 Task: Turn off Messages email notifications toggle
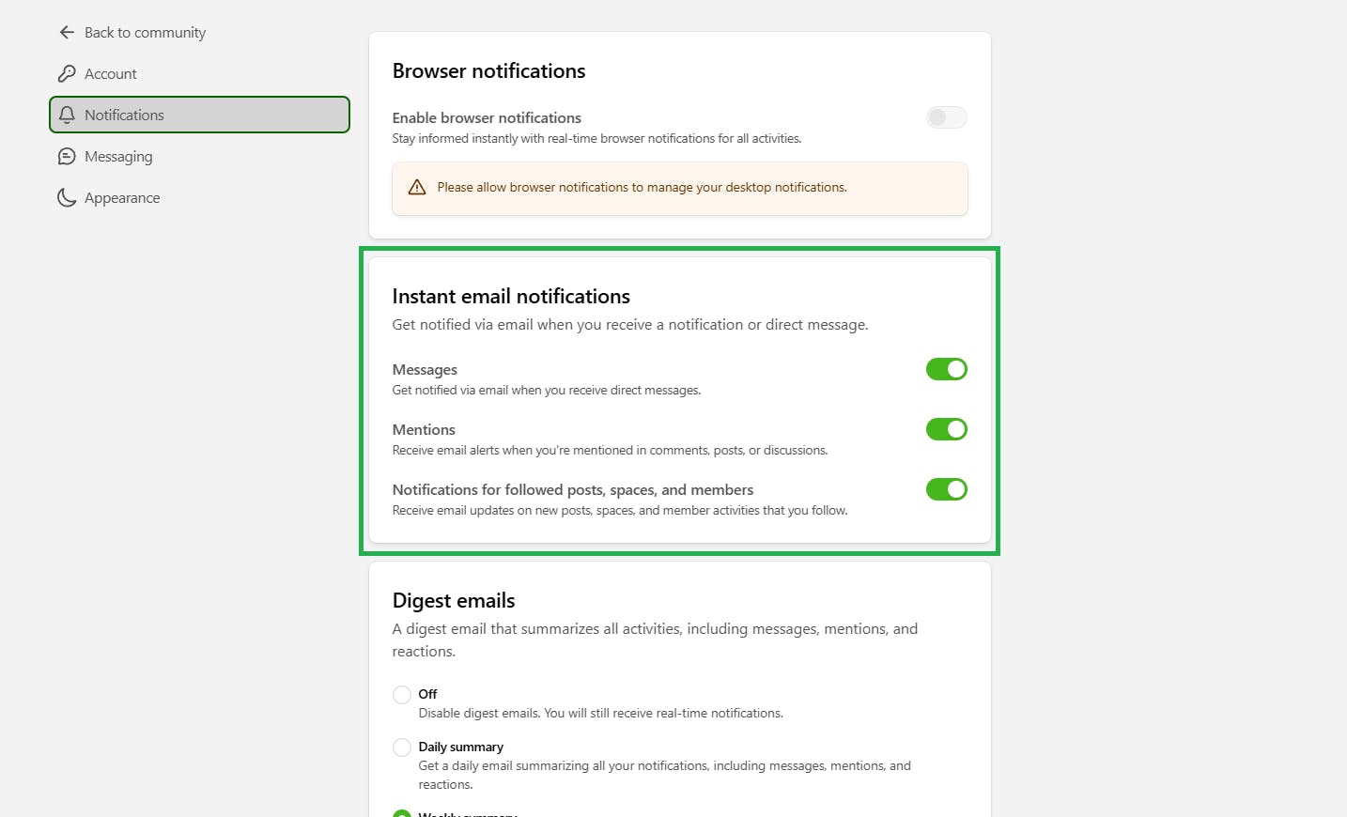(946, 369)
